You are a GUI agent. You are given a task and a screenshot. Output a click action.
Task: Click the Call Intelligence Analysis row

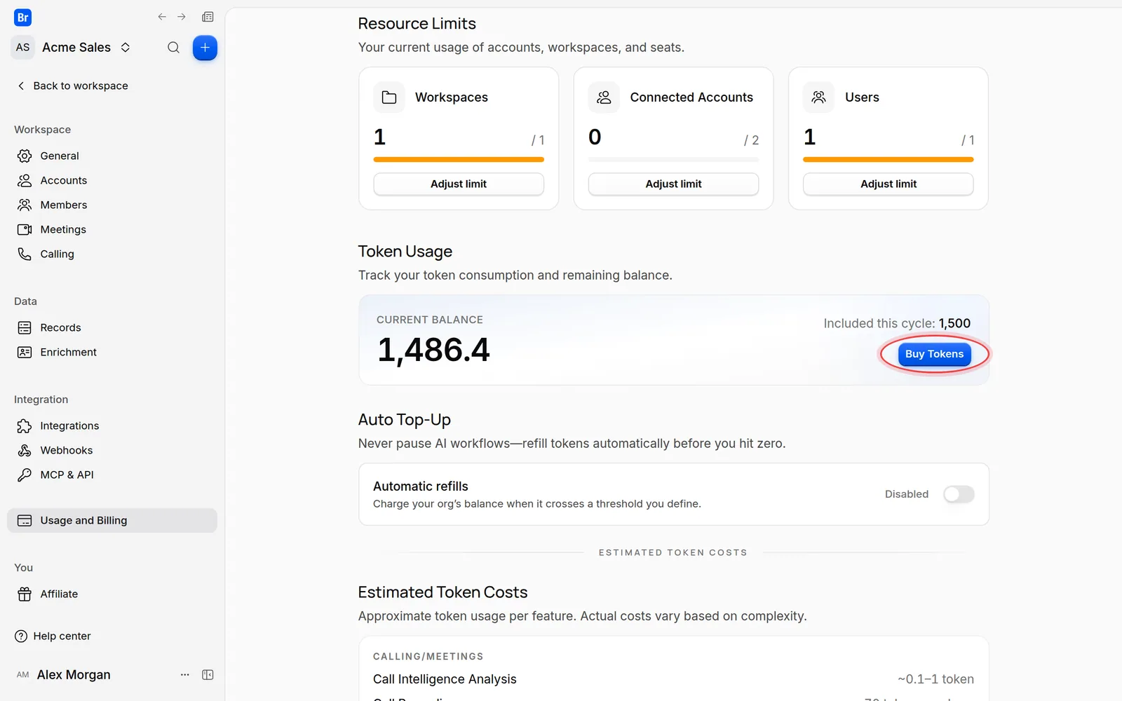(x=673, y=679)
